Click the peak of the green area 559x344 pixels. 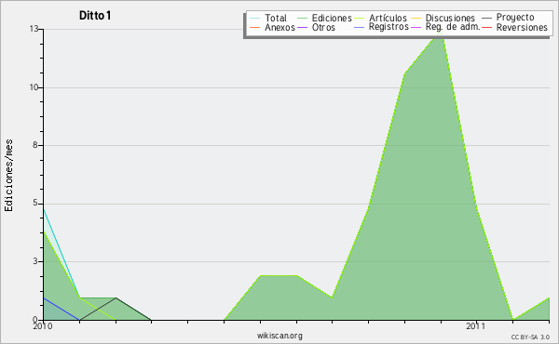442,32
